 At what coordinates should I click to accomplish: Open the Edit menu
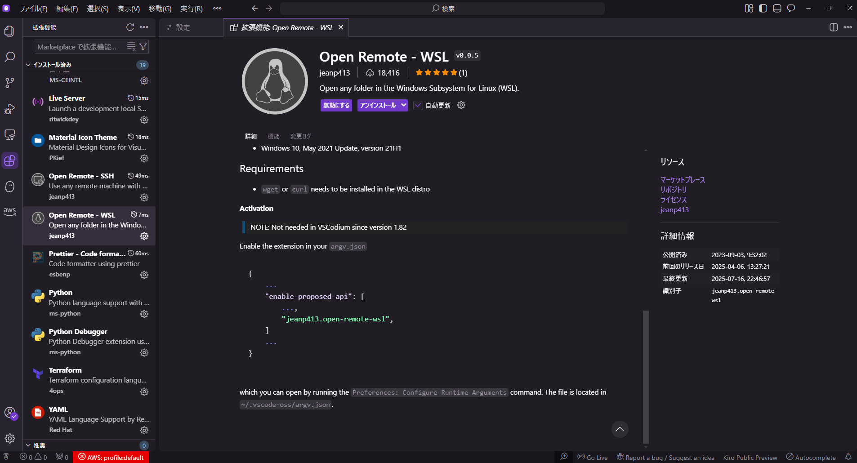[x=67, y=9]
